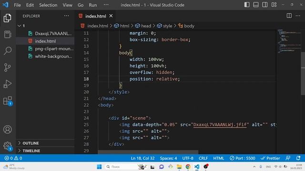
Task: Open the Run and Debug view
Action: (8, 84)
